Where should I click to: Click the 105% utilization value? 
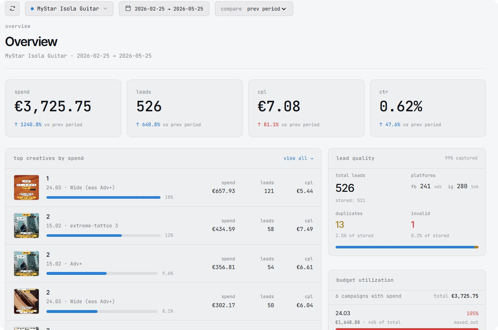coord(472,314)
